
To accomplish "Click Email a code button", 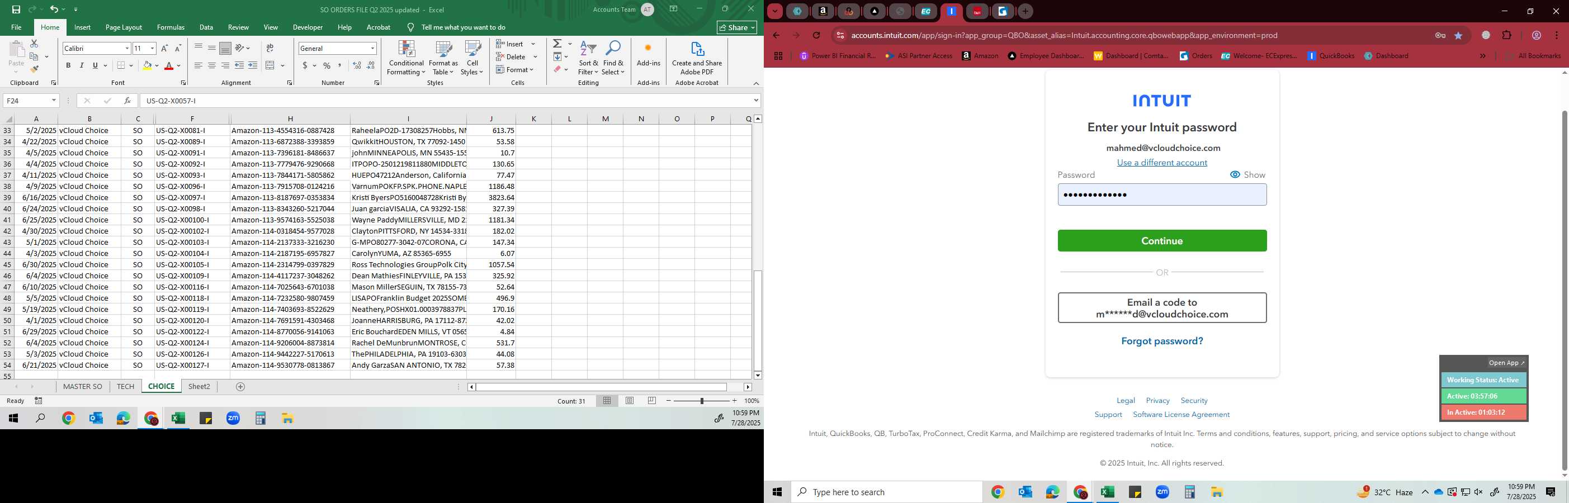I will point(1162,308).
